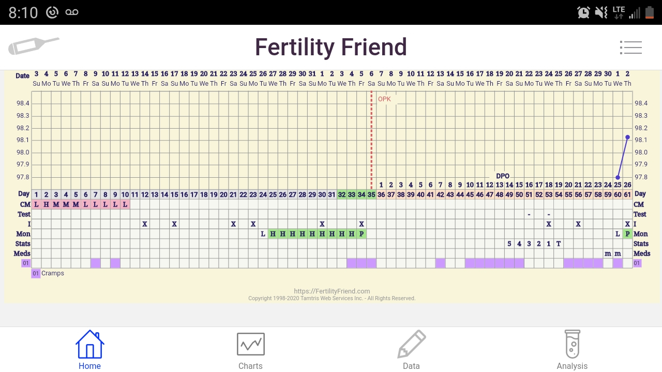Tap the Stats row label on right
The width and height of the screenshot is (662, 372).
pyautogui.click(x=641, y=243)
